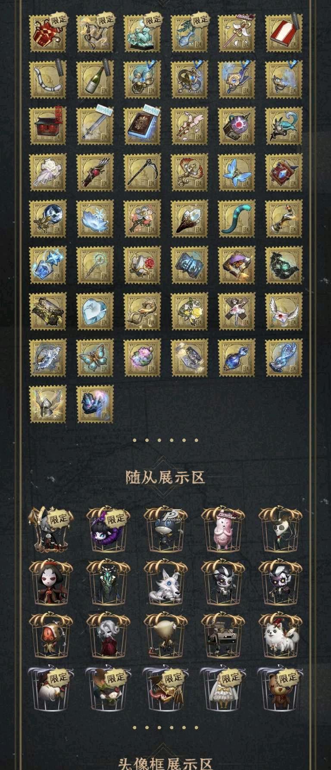Choose the black scythe accessory stamp
This screenshot has width=331, height=770.
tap(142, 173)
